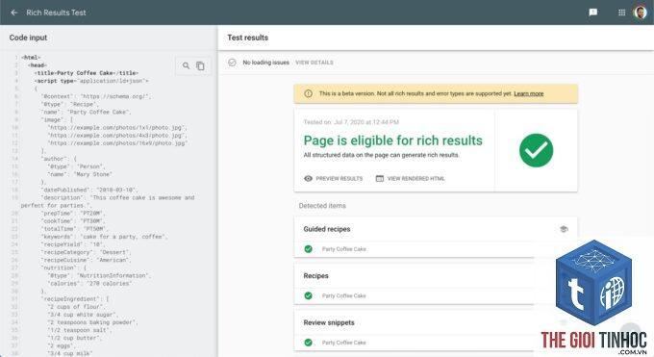Open Party Coffee Cake under Guided recipes
This screenshot has width=654, height=357.
[x=343, y=249]
